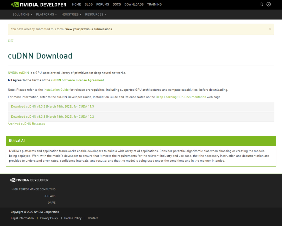Click the NVIDIA Developer logo in header
Image resolution: width=282 pixels, height=226 pixels.
point(39,5)
